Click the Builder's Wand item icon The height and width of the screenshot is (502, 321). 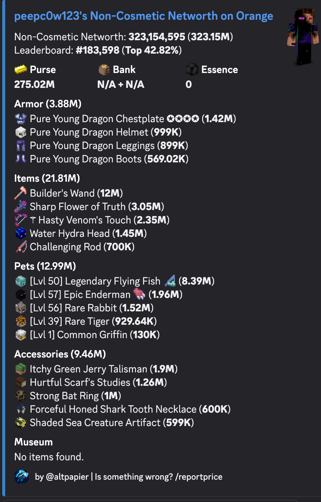coord(20,193)
